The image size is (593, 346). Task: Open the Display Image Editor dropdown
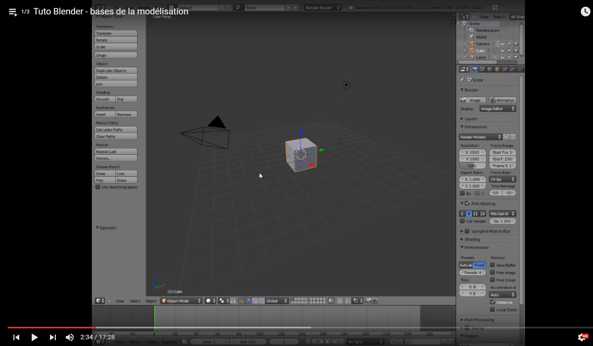pyautogui.click(x=497, y=109)
